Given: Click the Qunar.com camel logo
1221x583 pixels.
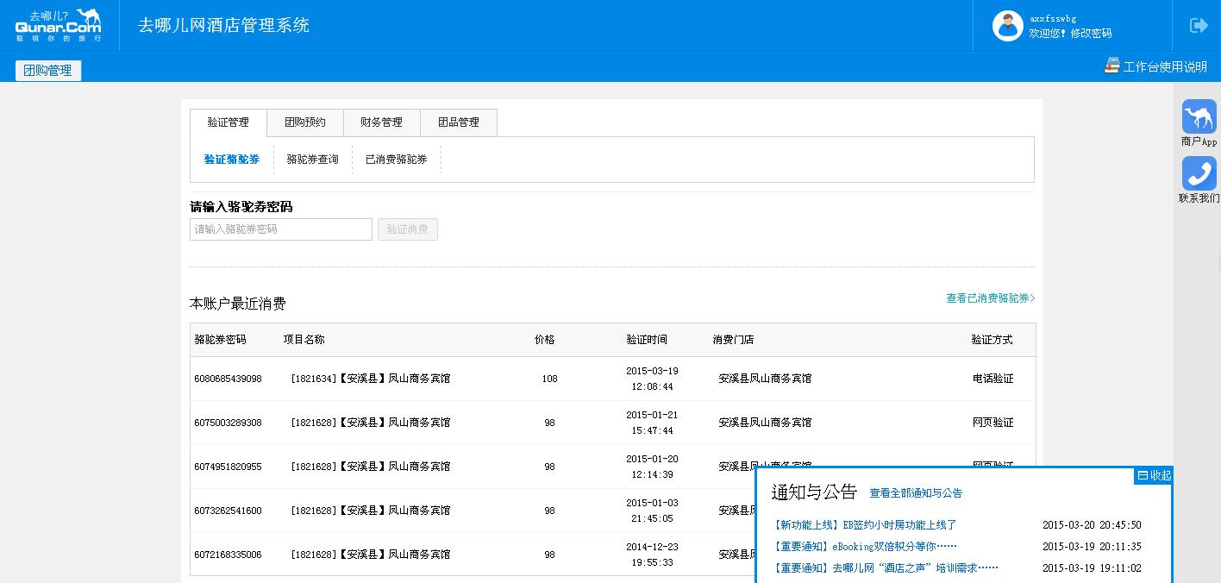Looking at the screenshot, I should (x=58, y=26).
